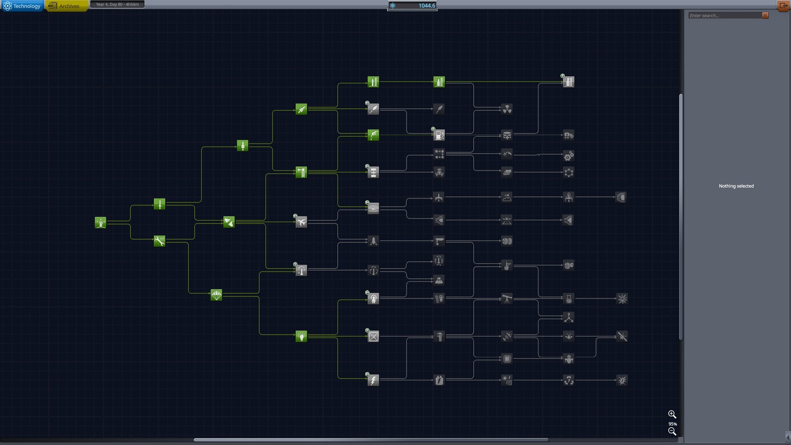Select the three gears node
The image size is (791, 445).
click(x=569, y=156)
